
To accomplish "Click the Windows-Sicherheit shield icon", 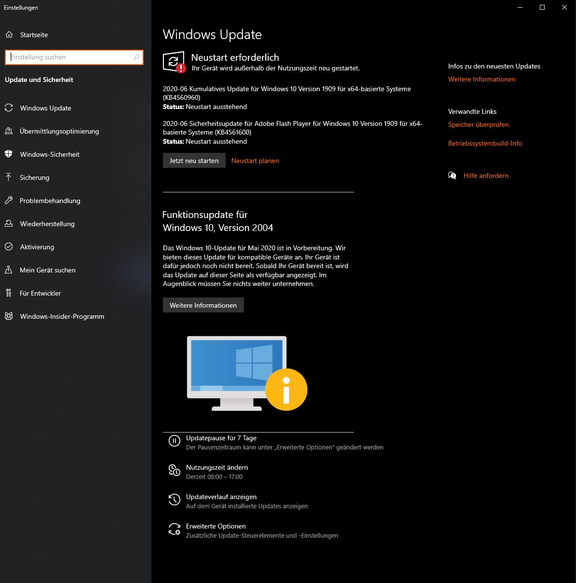I will 9,154.
